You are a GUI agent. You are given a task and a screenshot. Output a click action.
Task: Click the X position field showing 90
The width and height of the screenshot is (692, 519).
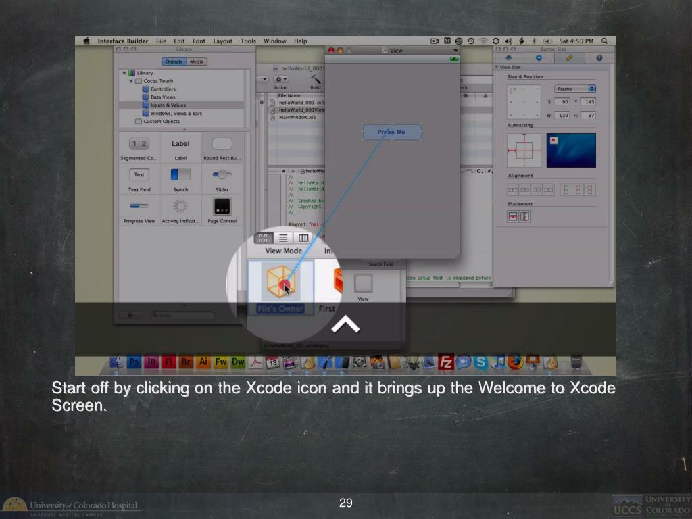(x=562, y=102)
